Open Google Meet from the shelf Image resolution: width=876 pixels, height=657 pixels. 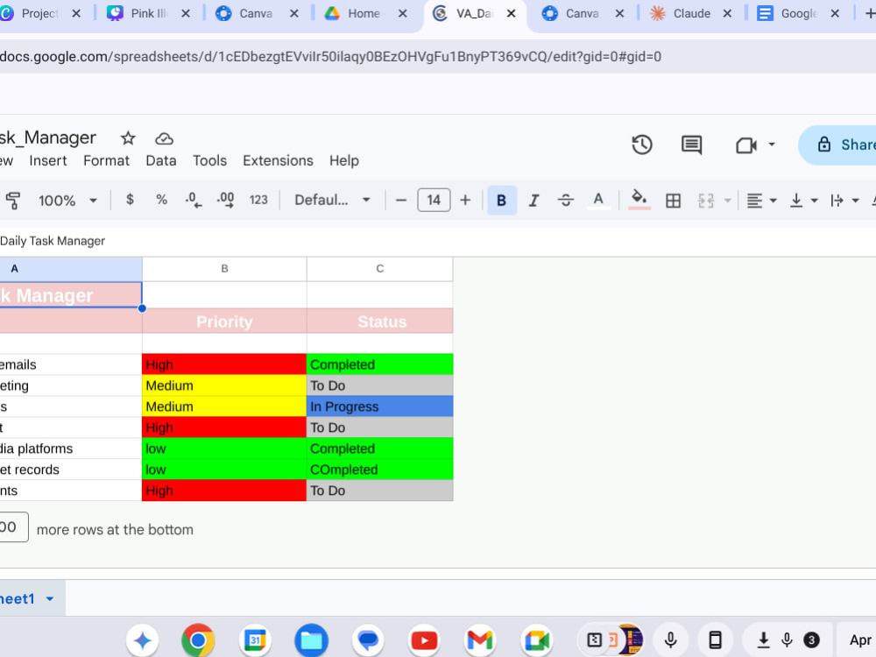[x=537, y=640]
